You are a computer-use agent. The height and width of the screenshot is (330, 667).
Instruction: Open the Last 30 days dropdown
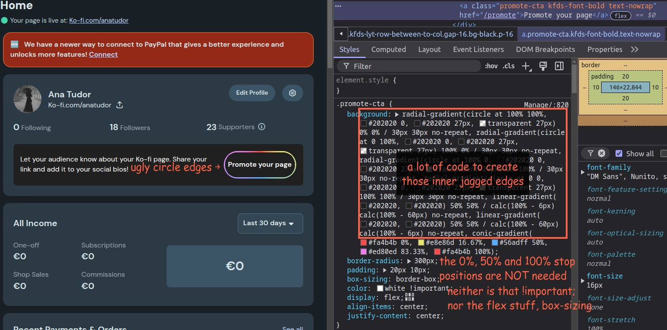click(x=270, y=223)
